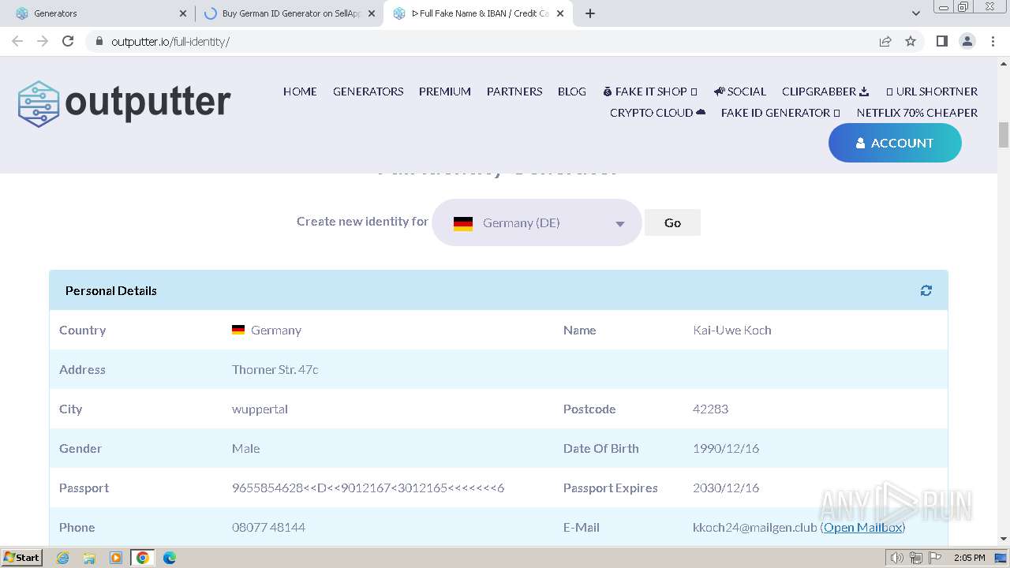The height and width of the screenshot is (568, 1010).
Task: Open the PREMIUM menu item
Action: point(445,92)
